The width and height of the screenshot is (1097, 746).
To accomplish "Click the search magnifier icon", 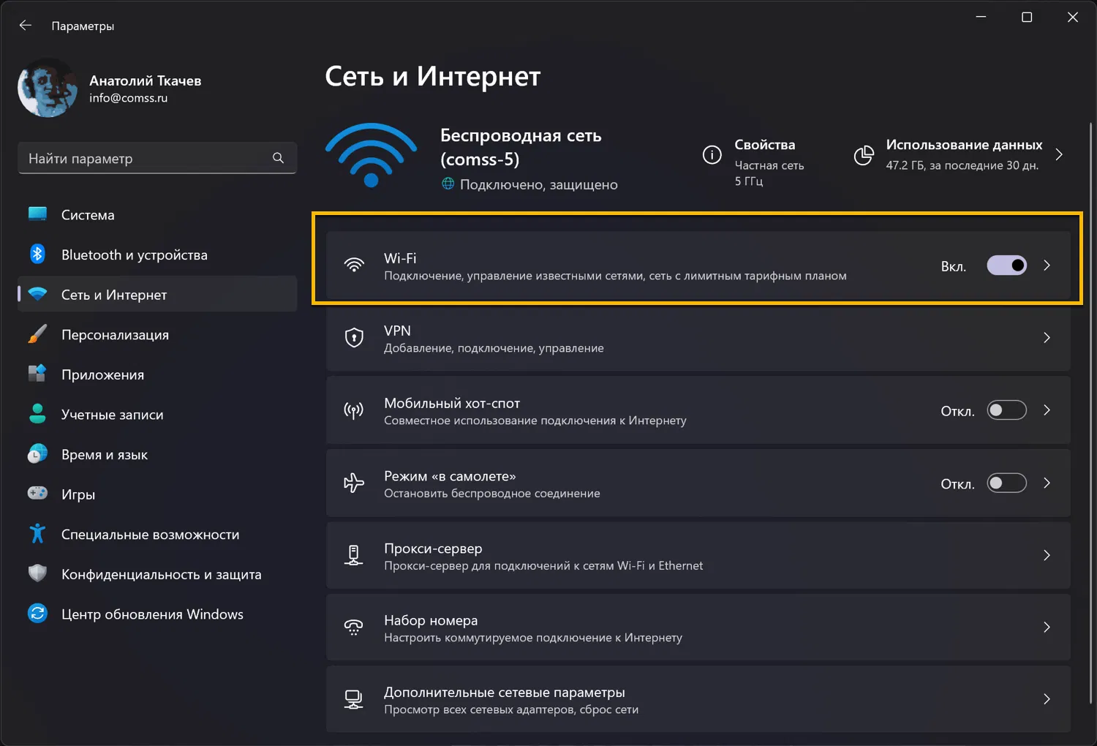I will click(278, 158).
